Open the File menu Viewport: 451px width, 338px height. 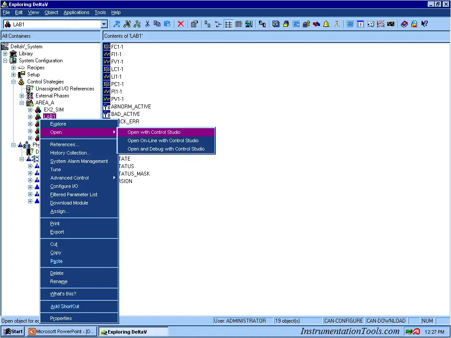pyautogui.click(x=6, y=12)
